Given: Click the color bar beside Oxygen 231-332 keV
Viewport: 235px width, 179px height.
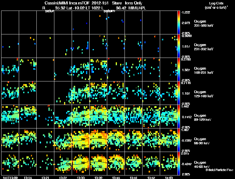Looking at the screenshot, I should click(x=179, y=46).
